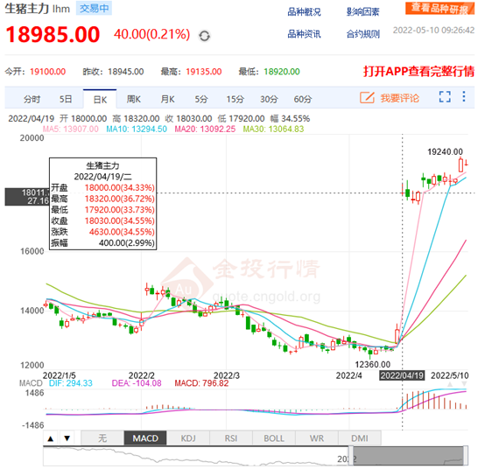Select the WR indicator button
Viewport: 485px width, 469px height.
(317, 438)
